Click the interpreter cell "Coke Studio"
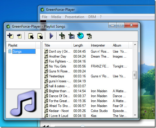 [x=99, y=111]
